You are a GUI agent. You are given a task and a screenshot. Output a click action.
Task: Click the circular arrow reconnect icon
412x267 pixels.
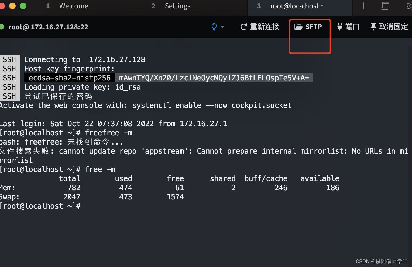click(x=243, y=27)
